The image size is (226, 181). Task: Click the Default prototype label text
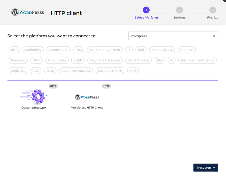coord(34,108)
